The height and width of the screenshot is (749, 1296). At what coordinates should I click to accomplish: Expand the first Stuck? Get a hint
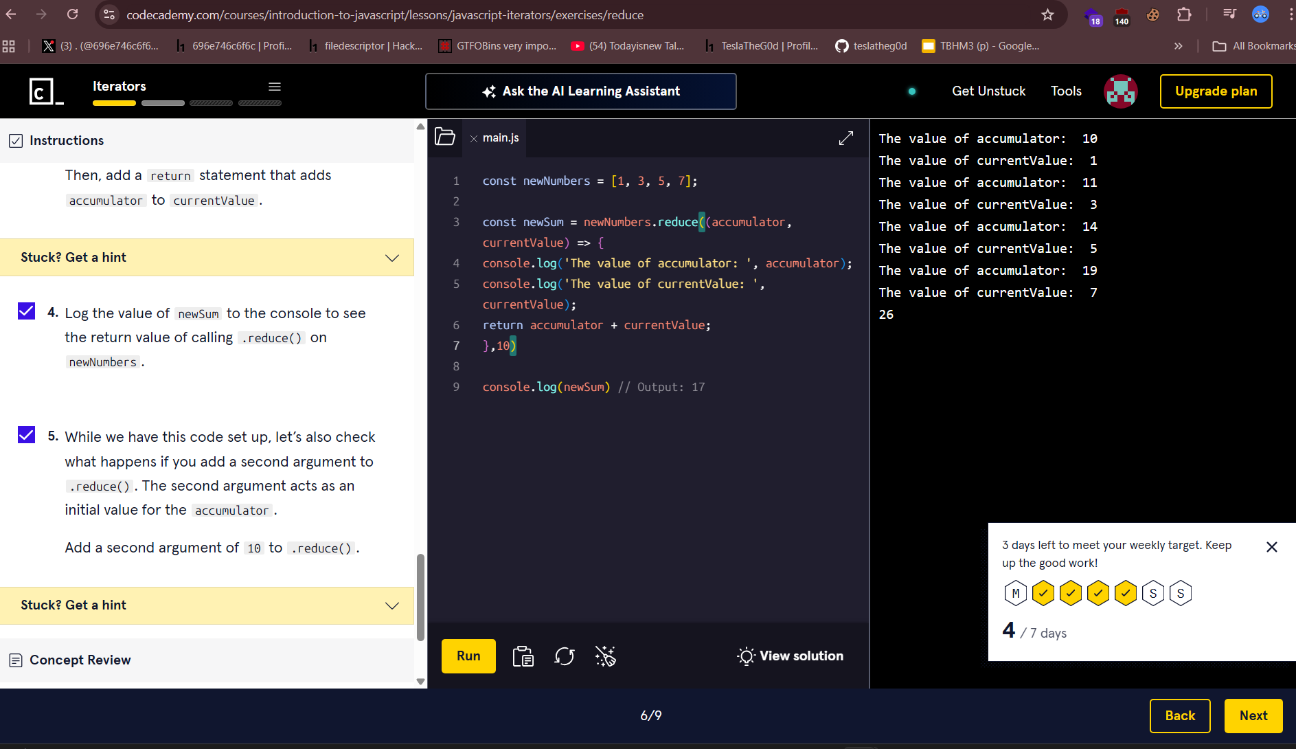pyautogui.click(x=207, y=258)
